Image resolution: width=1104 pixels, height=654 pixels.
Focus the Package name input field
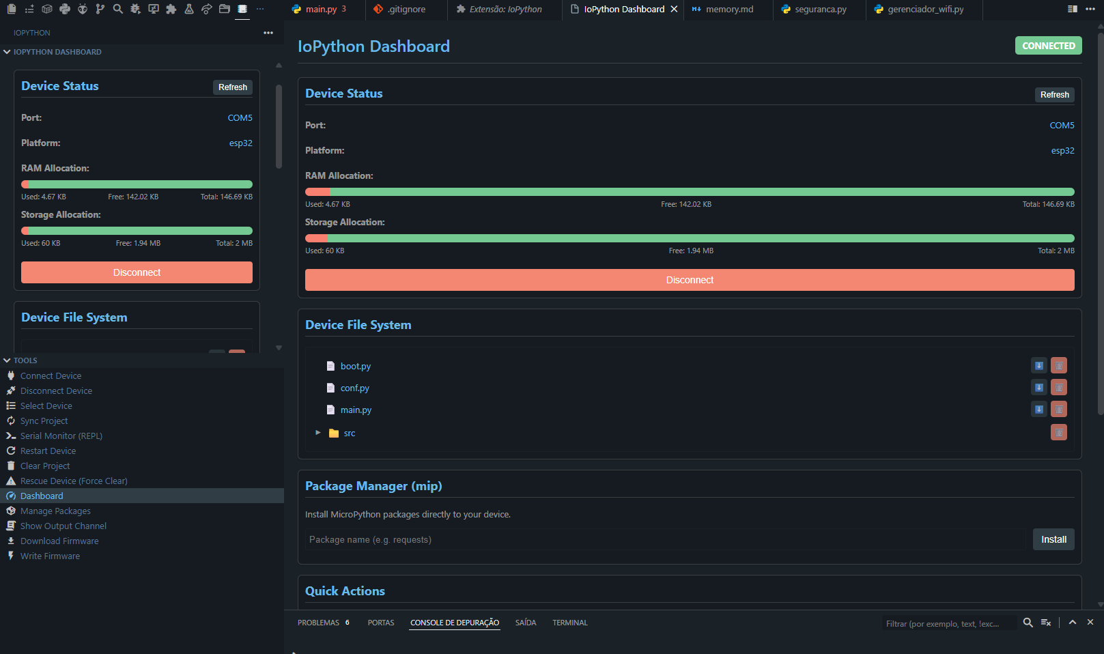pyautogui.click(x=665, y=539)
